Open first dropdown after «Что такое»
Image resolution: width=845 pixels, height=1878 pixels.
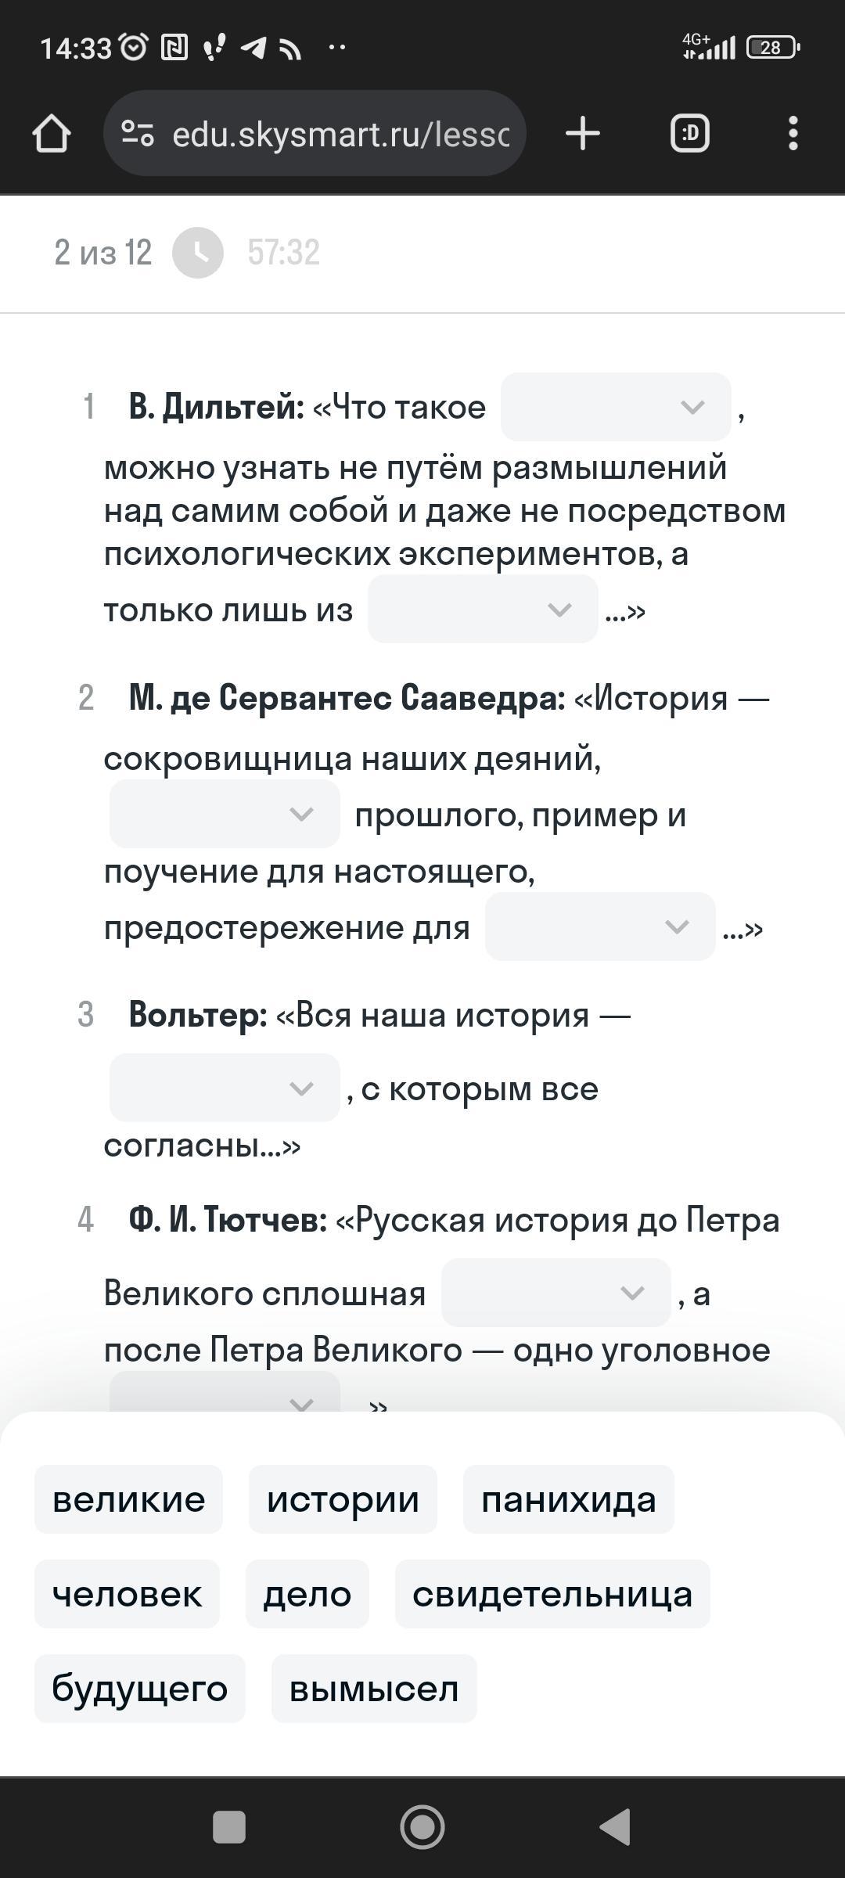point(616,407)
